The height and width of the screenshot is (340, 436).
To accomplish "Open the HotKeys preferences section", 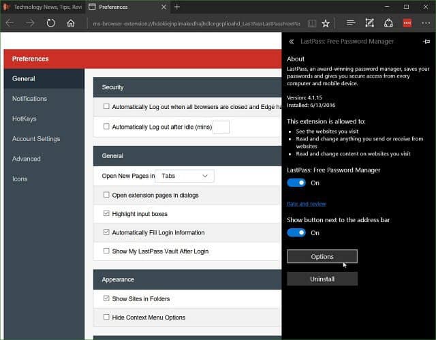I will [x=44, y=119].
